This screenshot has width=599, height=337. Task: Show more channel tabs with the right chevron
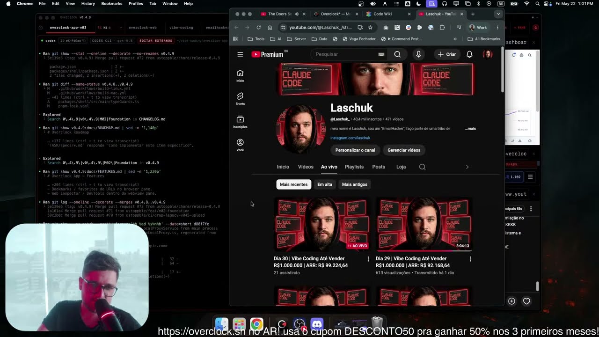467,167
